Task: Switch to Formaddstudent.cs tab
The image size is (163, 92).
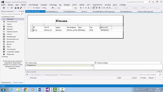Action: pyautogui.click(x=70, y=11)
